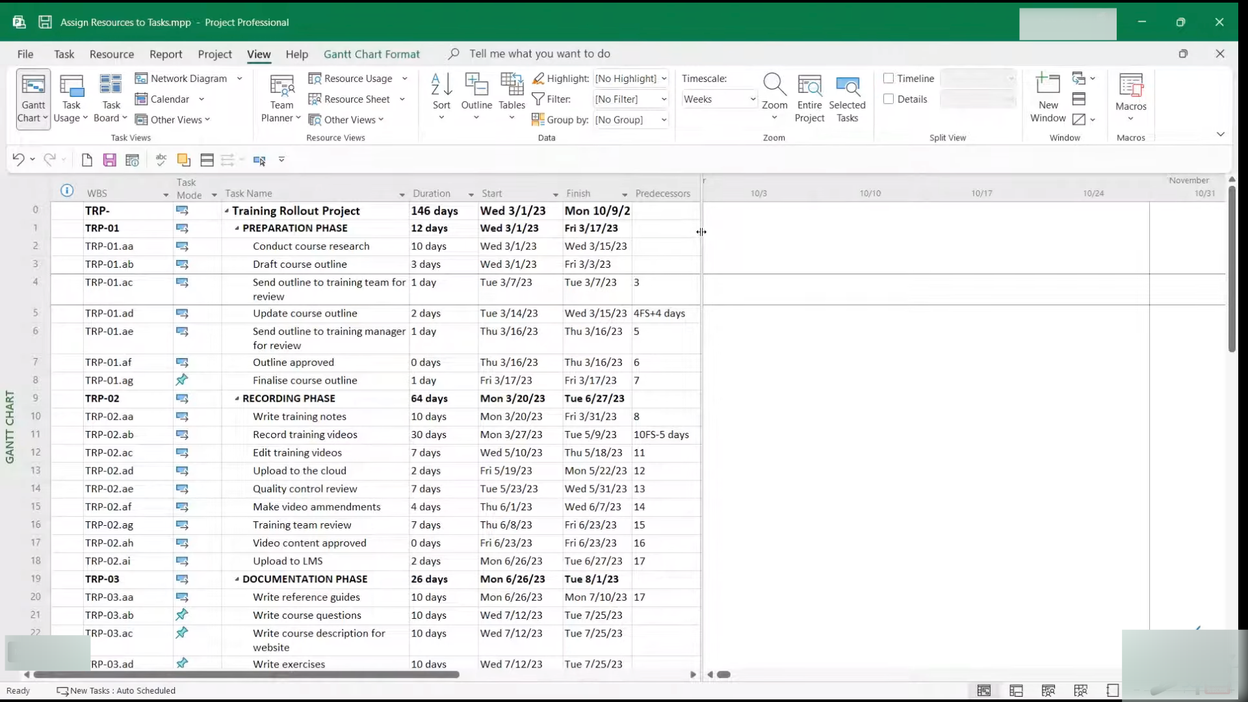This screenshot has height=702, width=1248.
Task: Click the Network Diagram icon
Action: pyautogui.click(x=141, y=79)
